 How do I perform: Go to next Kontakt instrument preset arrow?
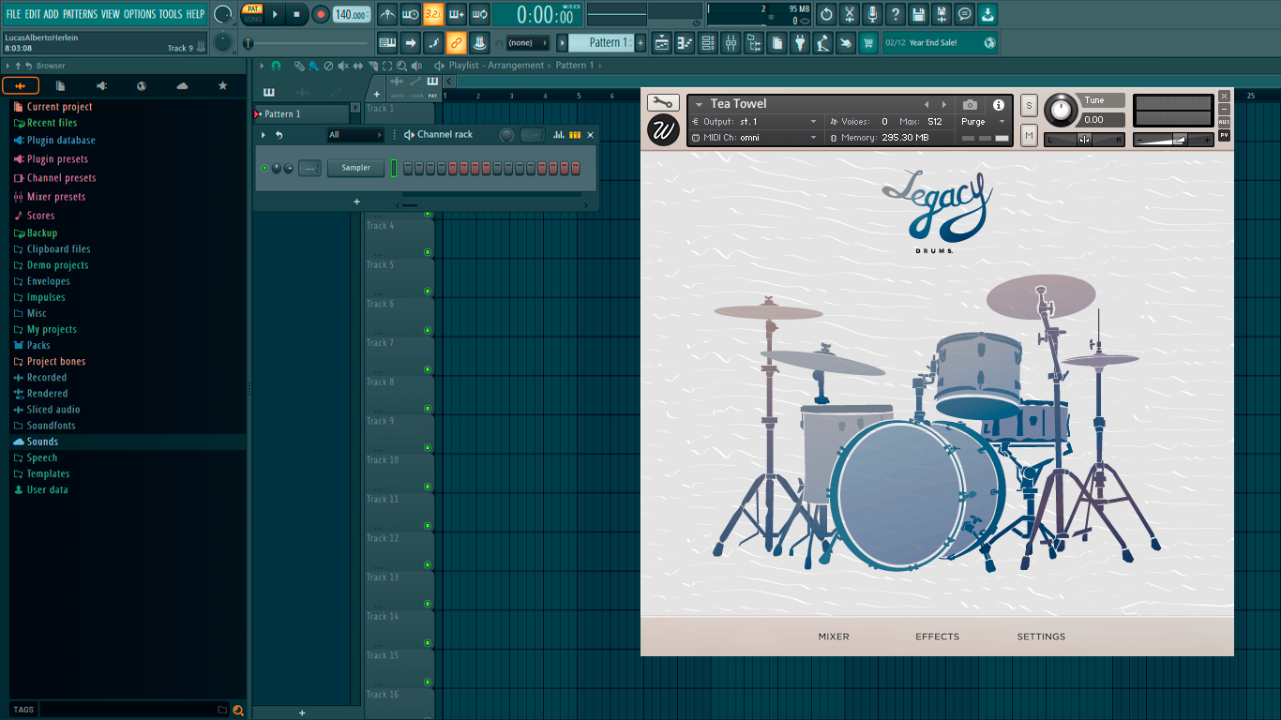[x=944, y=105]
